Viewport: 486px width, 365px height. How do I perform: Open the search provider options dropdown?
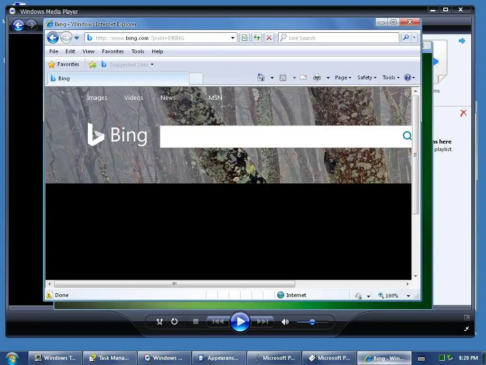(414, 38)
